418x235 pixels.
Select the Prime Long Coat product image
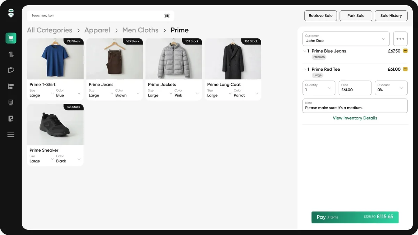point(233,59)
